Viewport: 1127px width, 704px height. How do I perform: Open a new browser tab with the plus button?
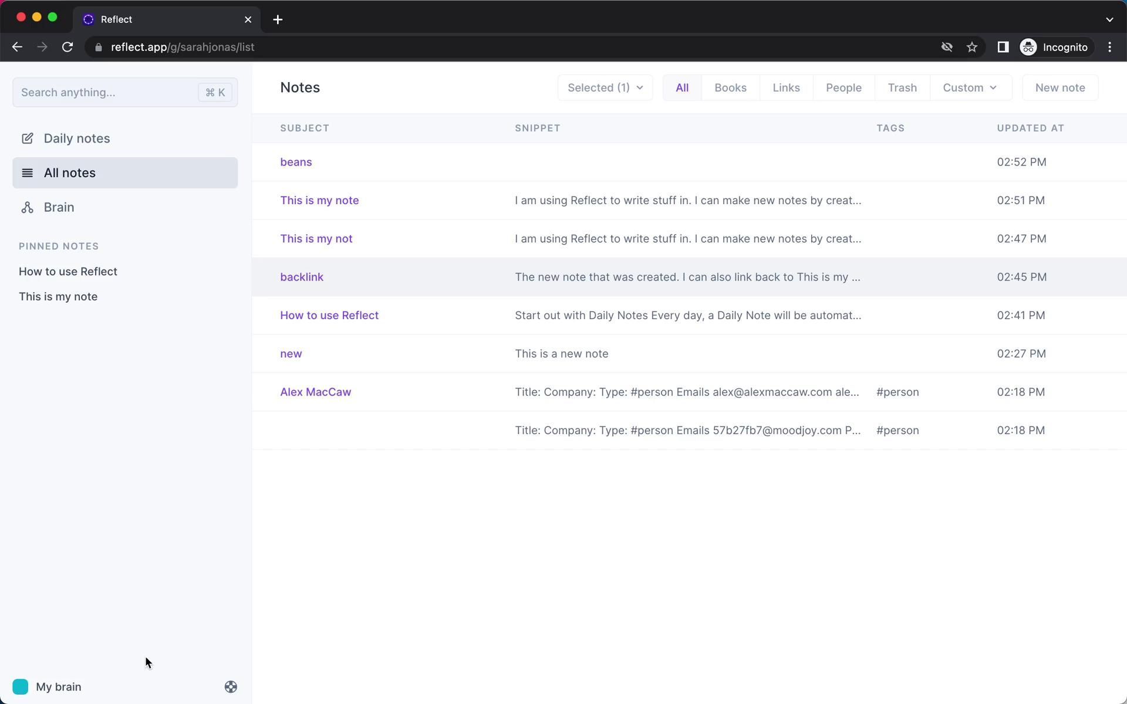coord(278,19)
